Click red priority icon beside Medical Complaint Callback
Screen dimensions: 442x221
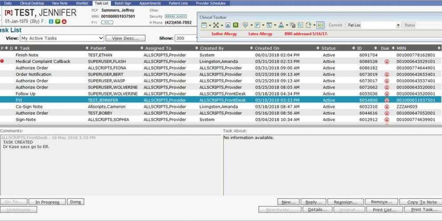[x=2, y=61]
